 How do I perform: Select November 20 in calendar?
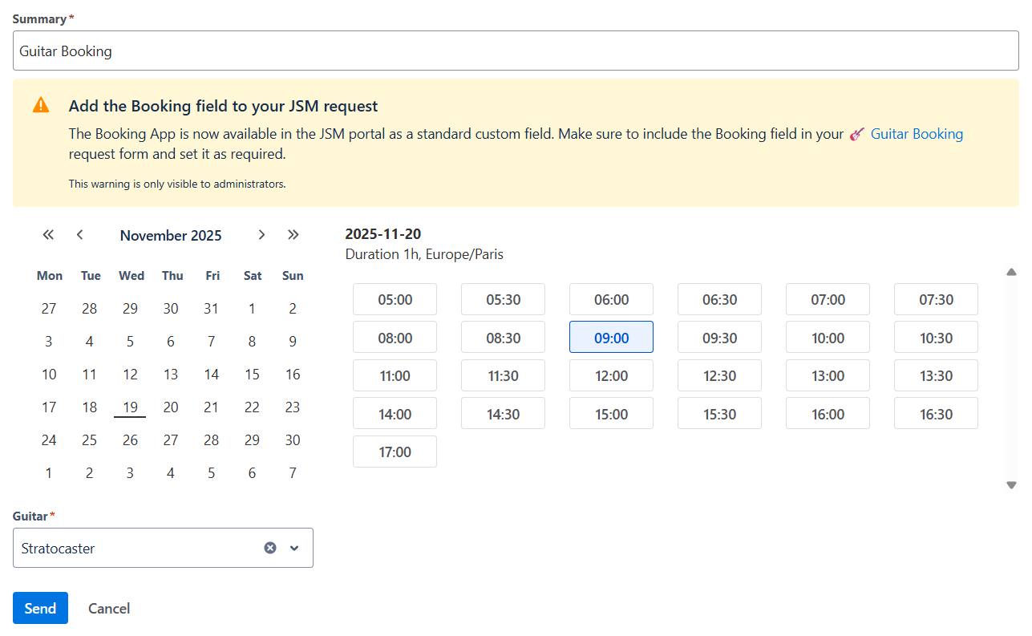pos(171,407)
